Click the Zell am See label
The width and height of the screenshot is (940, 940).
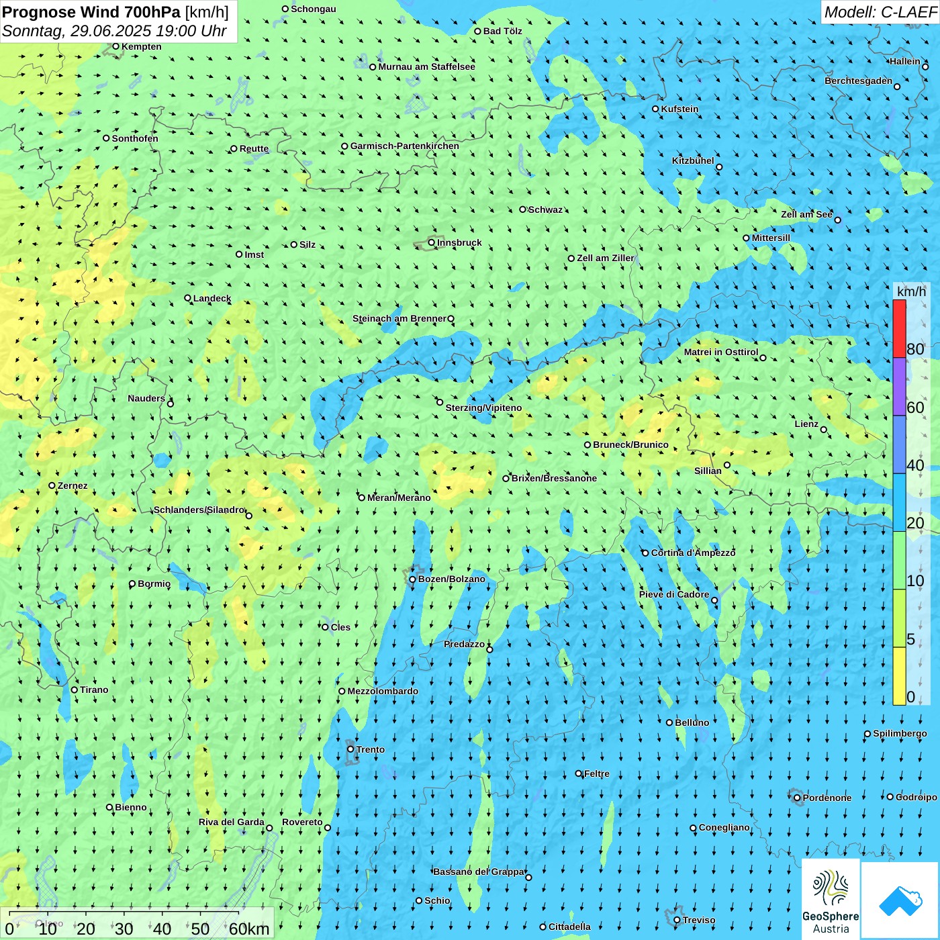[806, 214]
